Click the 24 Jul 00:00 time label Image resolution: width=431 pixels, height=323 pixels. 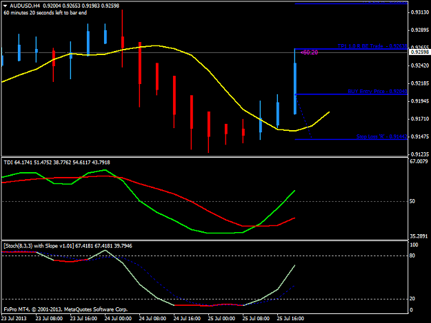tap(118, 318)
